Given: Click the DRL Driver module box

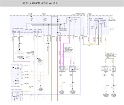Looking at the screenshot, I should click(63, 29).
